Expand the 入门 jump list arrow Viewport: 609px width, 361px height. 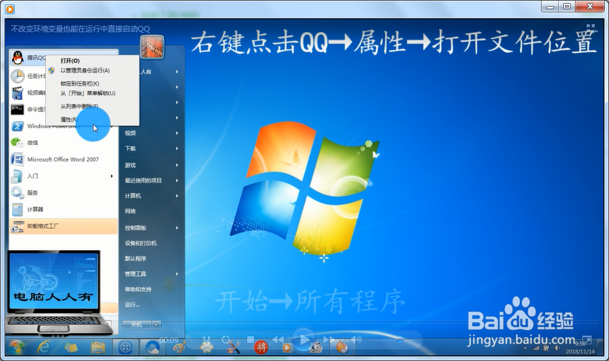pyautogui.click(x=112, y=176)
